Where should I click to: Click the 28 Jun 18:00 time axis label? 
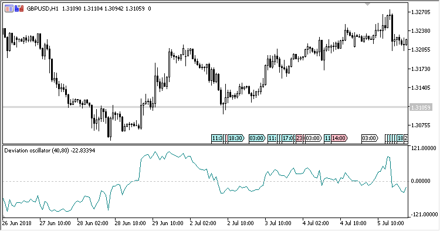coord(130,223)
